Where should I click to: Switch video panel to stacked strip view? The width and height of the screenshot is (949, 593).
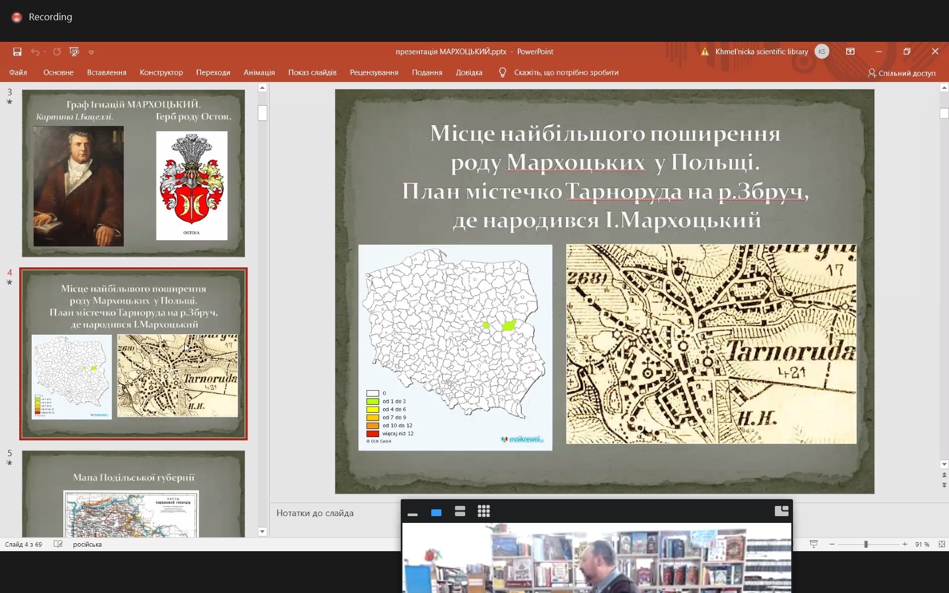(x=460, y=512)
